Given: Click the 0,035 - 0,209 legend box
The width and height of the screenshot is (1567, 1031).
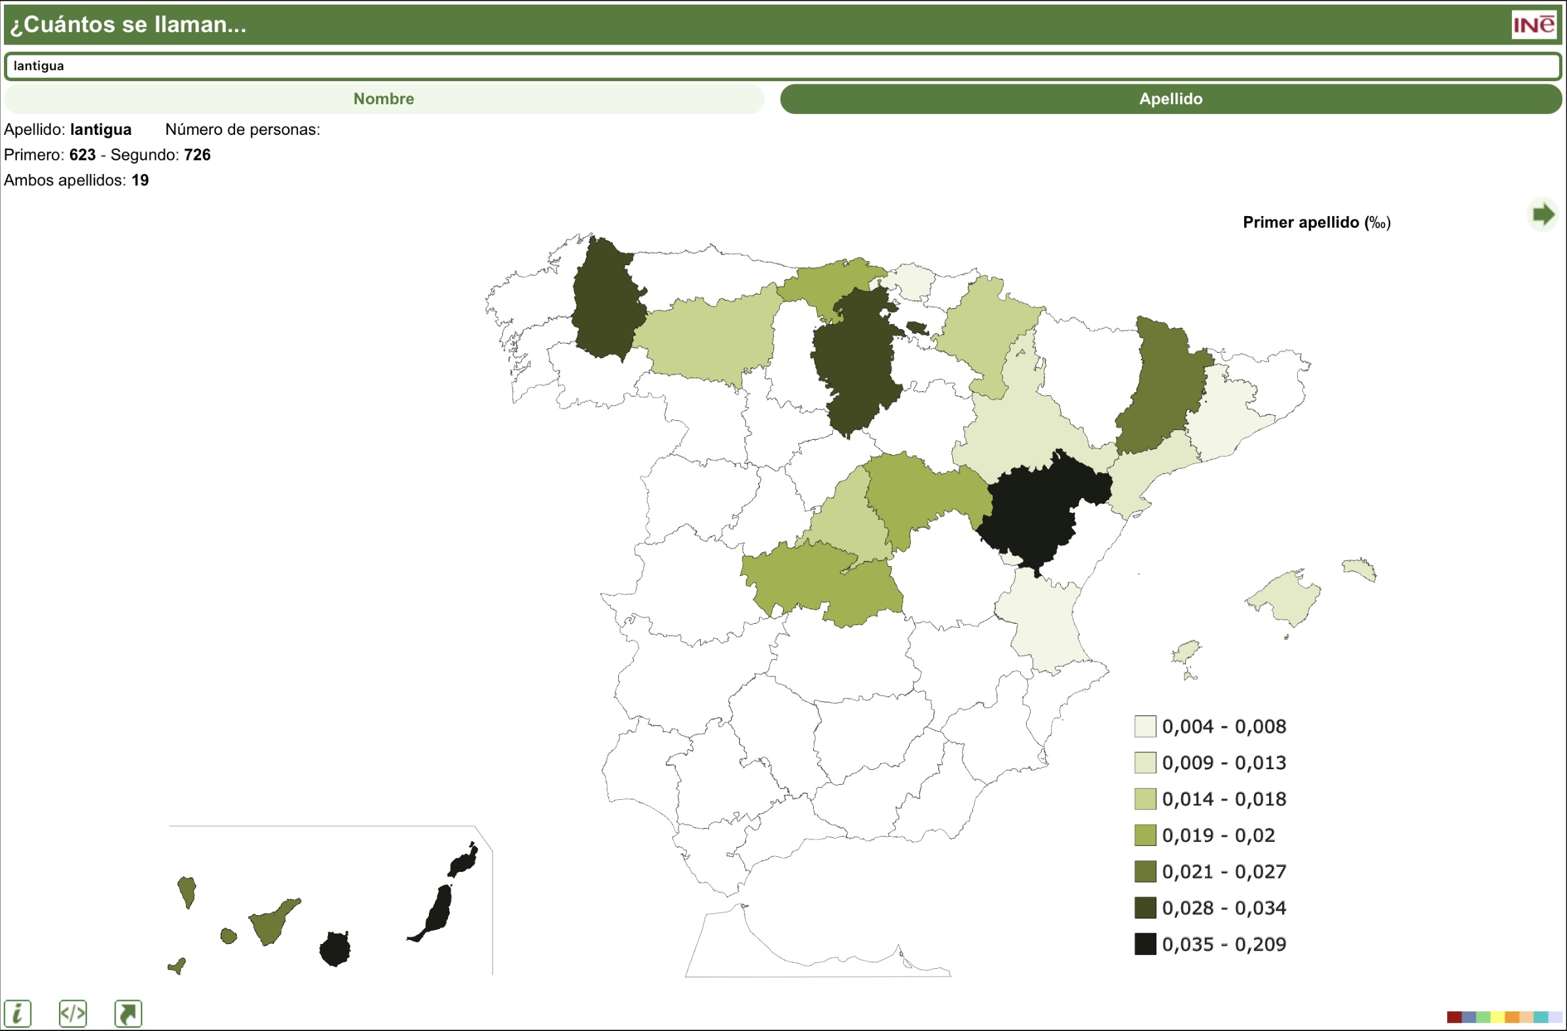Looking at the screenshot, I should pyautogui.click(x=1145, y=943).
